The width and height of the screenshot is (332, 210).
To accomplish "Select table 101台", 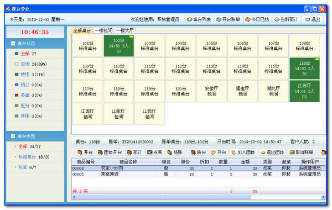I will (x=87, y=46).
